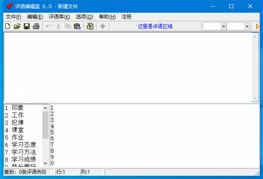Select category 5 作业
The image size is (263, 179).
tap(23, 137)
